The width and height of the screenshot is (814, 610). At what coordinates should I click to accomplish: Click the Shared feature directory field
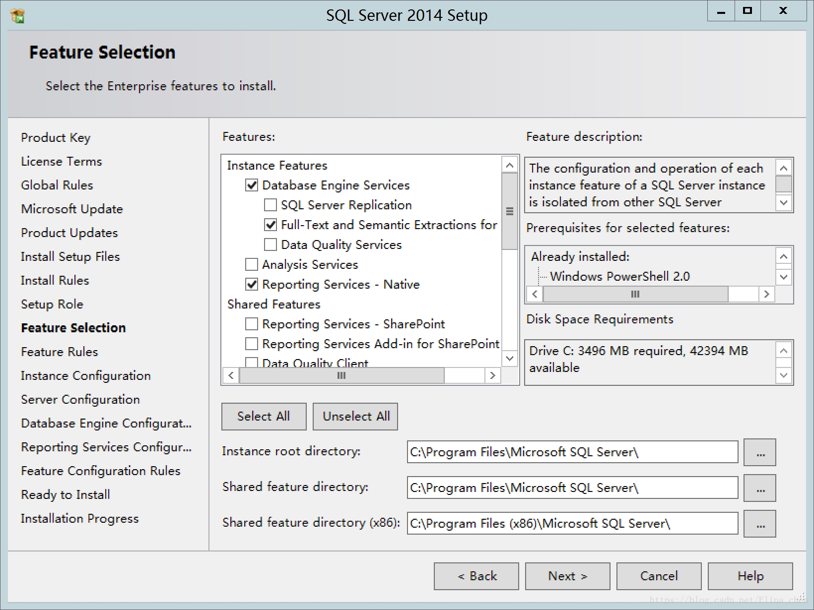click(572, 488)
